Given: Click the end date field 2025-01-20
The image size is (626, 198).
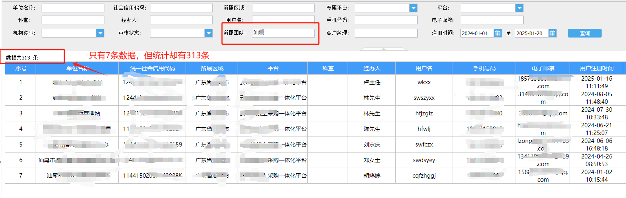Looking at the screenshot, I should point(532,33).
